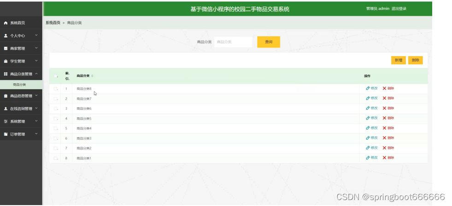
Task: Click edit pencil icon for 商品分类1
Action: pos(368,158)
